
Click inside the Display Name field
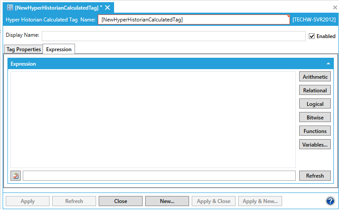click(x=173, y=36)
